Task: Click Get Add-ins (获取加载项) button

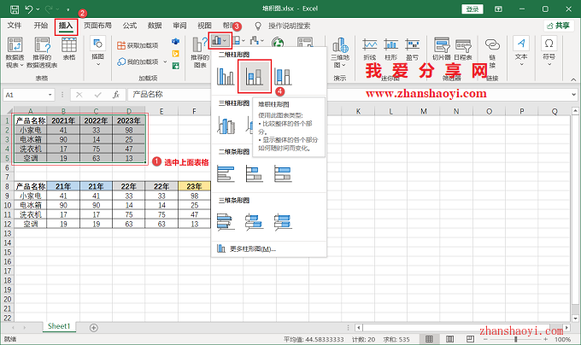Action: coord(138,45)
